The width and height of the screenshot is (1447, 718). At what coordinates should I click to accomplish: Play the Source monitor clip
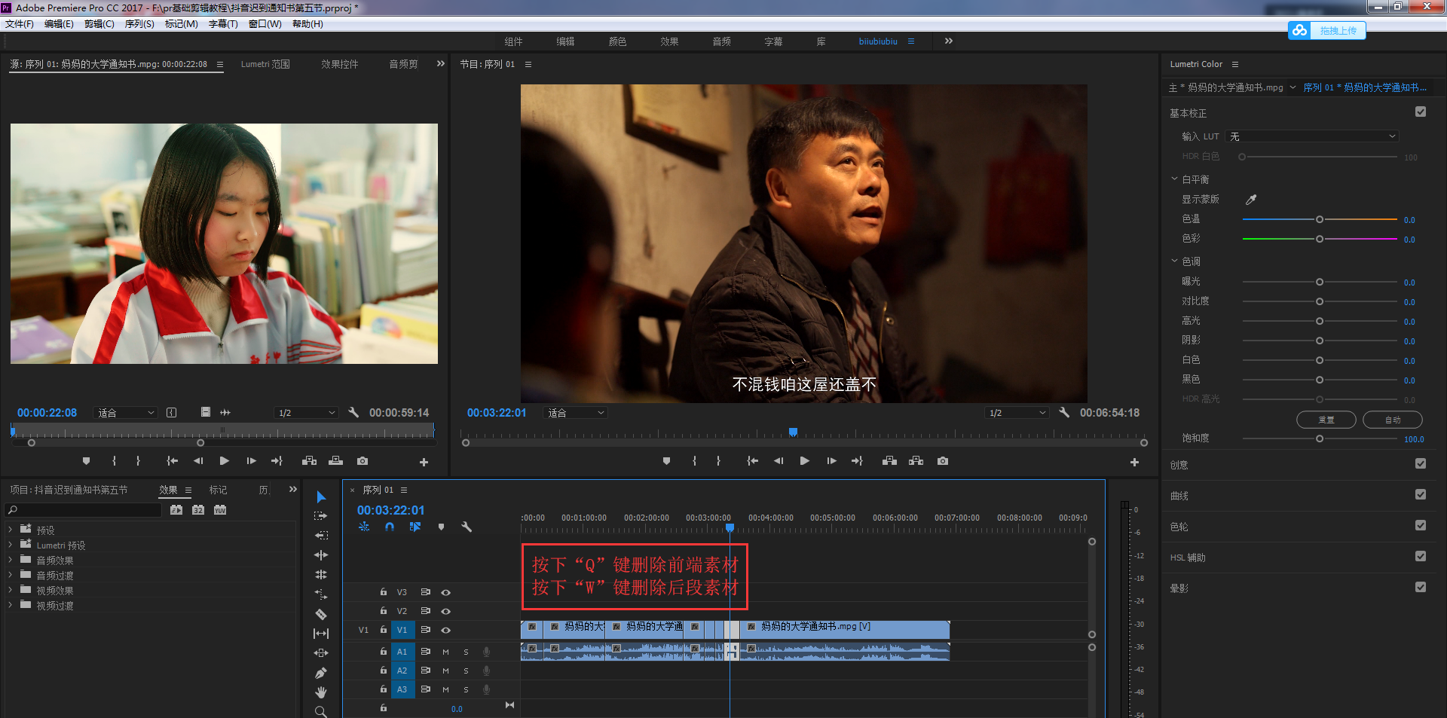(x=225, y=461)
